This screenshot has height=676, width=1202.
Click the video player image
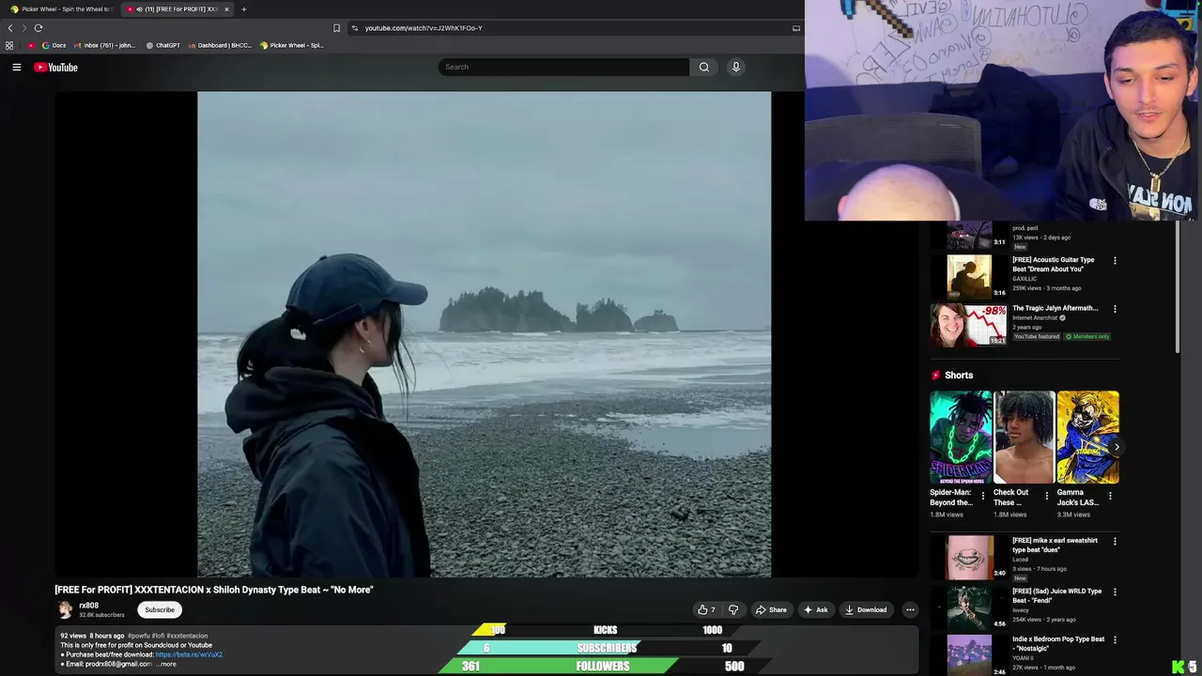click(x=484, y=333)
